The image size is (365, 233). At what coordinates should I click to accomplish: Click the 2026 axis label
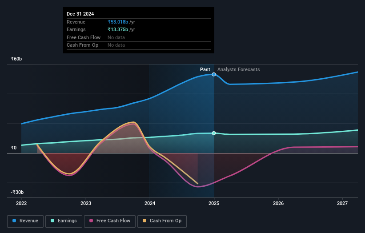[278, 204]
